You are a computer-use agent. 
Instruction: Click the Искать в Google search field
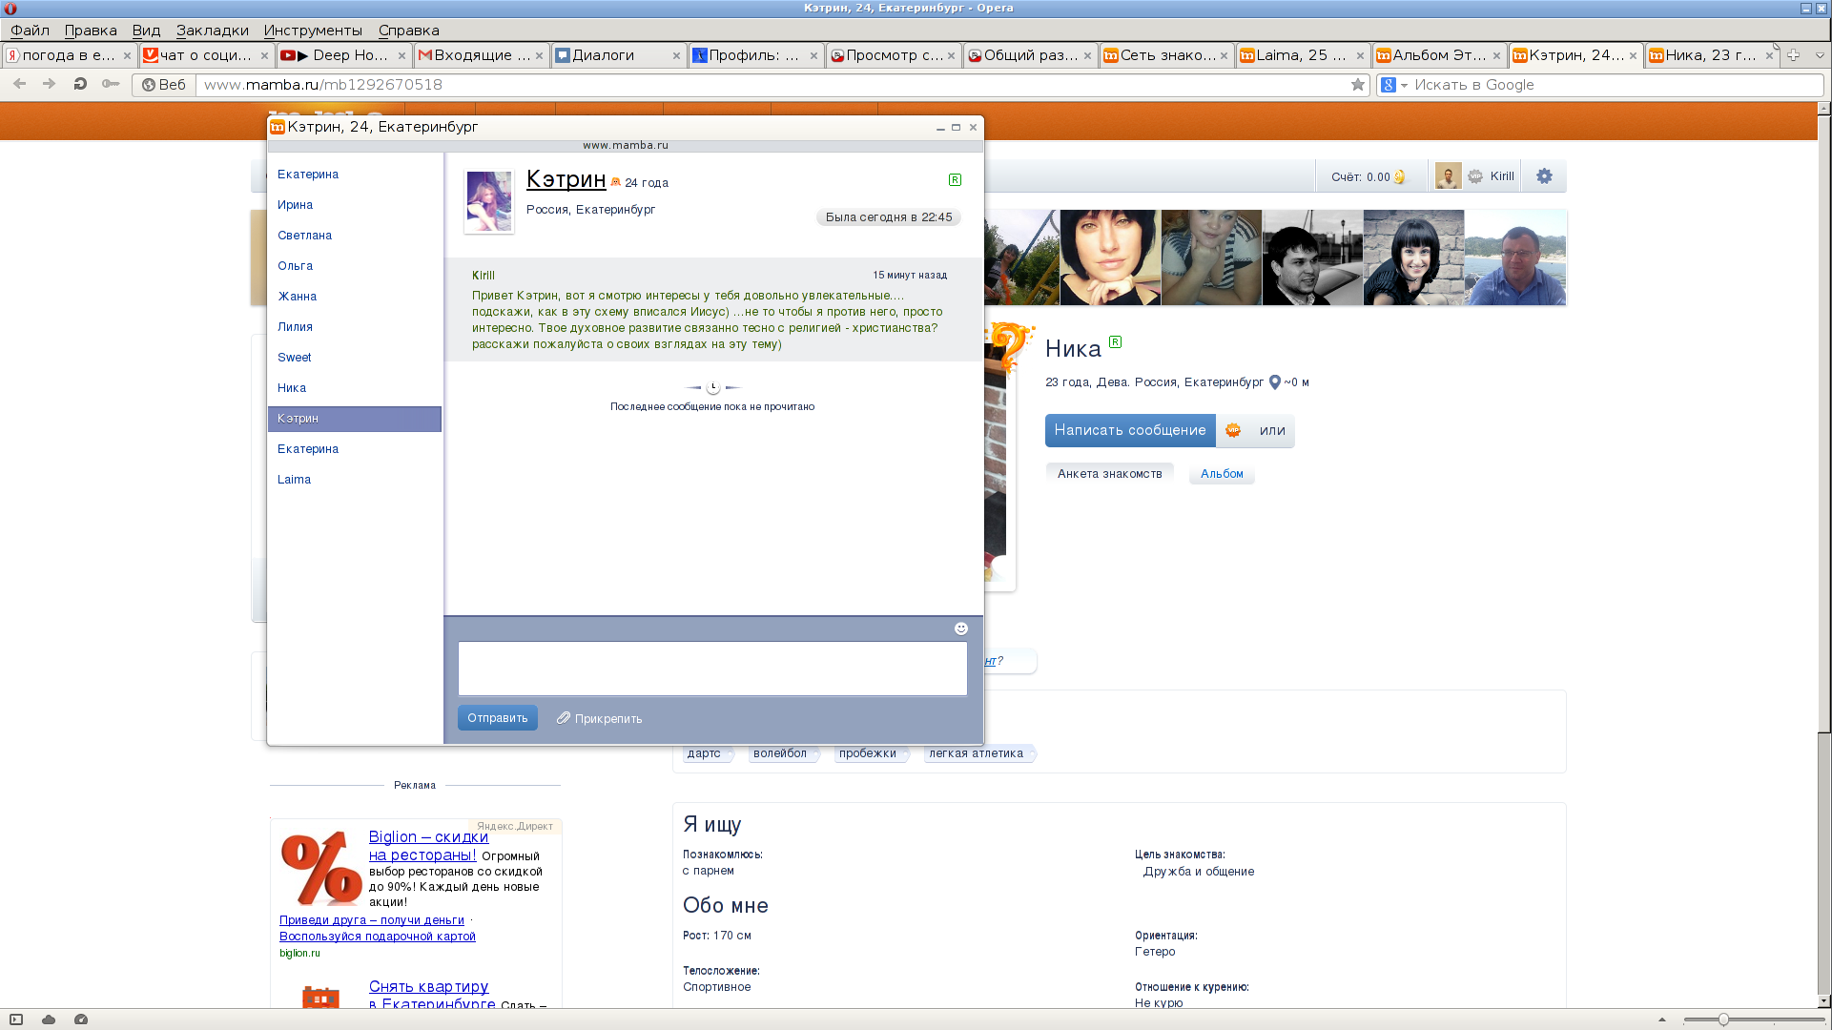tap(1616, 85)
